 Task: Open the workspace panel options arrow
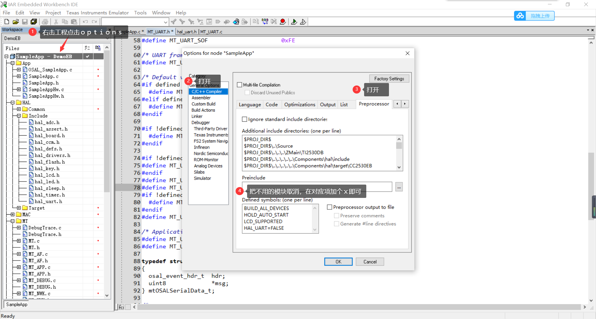[x=588, y=30]
